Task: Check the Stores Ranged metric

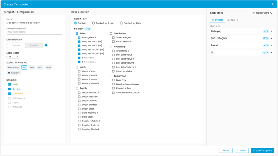Action: [x=113, y=37]
